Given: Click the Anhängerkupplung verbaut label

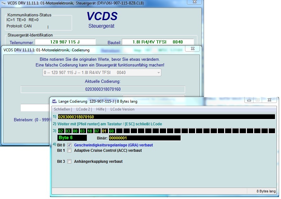Looking at the screenshot, I should point(98,162).
